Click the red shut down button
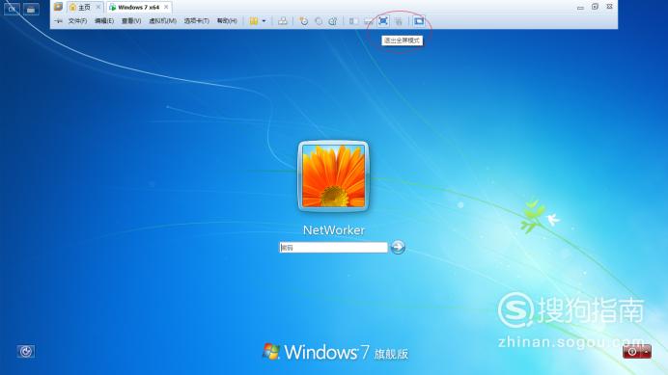The height and width of the screenshot is (375, 668). pos(632,352)
